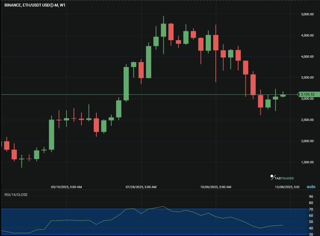The height and width of the screenshot is (236, 320).
Task: Open the W1 timeframe selector
Action: click(x=63, y=5)
